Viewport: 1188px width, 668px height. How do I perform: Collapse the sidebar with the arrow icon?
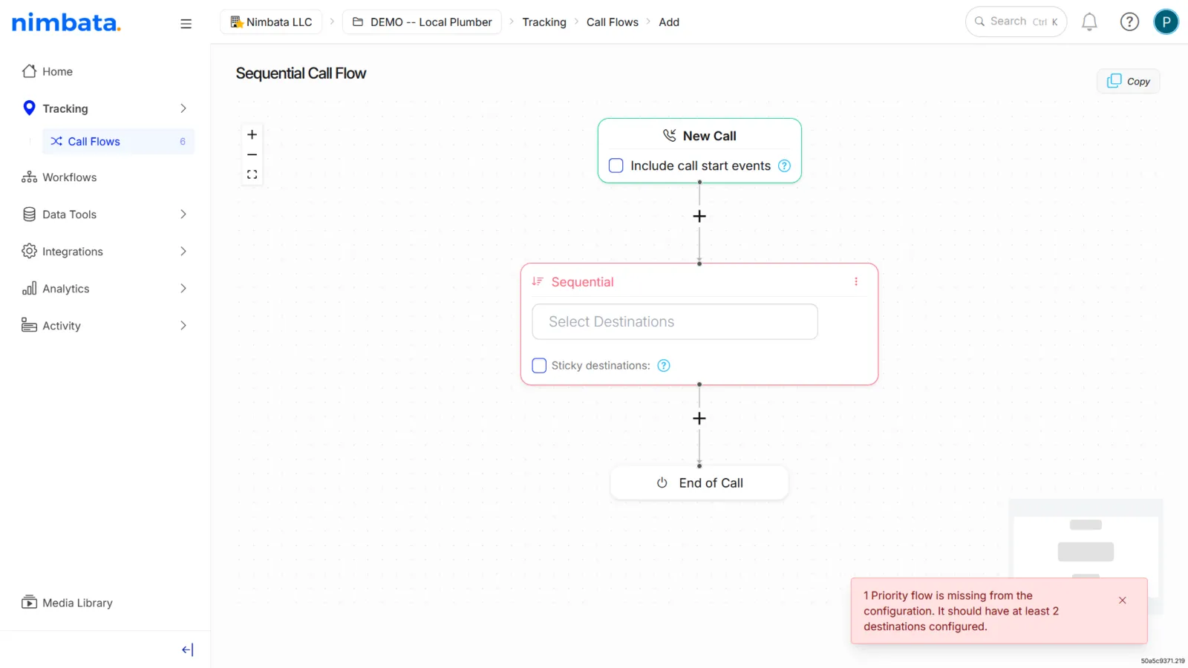point(187,649)
